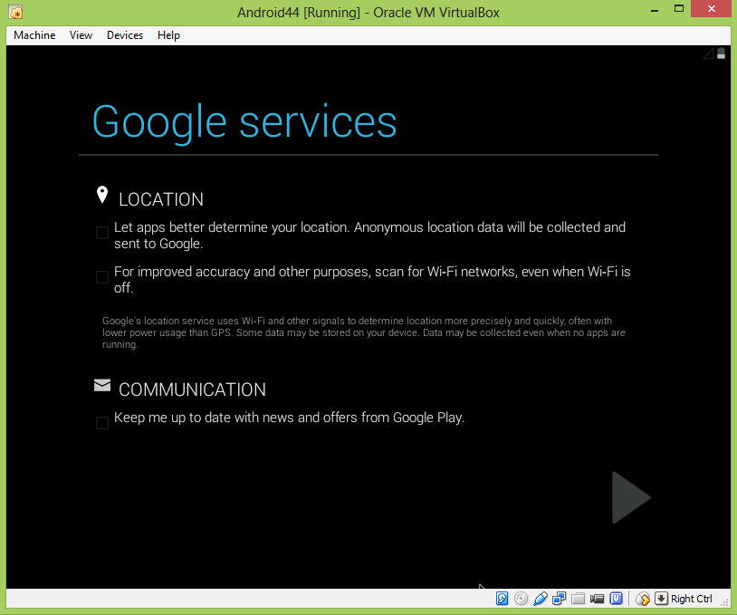This screenshot has height=615, width=737.
Task: Click the Android battery status icon
Action: pos(721,53)
